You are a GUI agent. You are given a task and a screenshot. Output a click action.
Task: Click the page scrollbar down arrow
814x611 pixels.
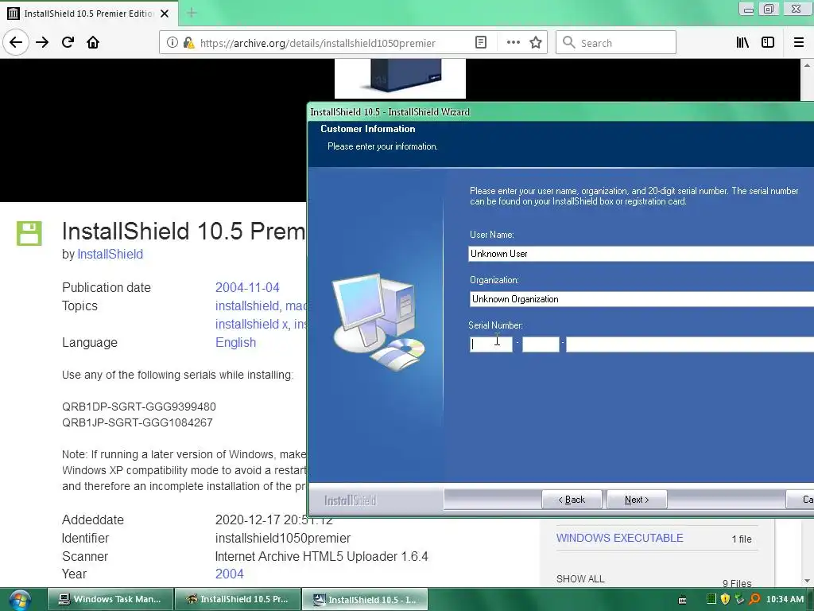coord(807,580)
